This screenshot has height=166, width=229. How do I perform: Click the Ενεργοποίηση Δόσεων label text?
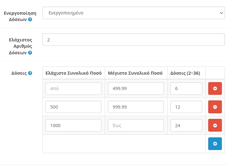(20, 13)
